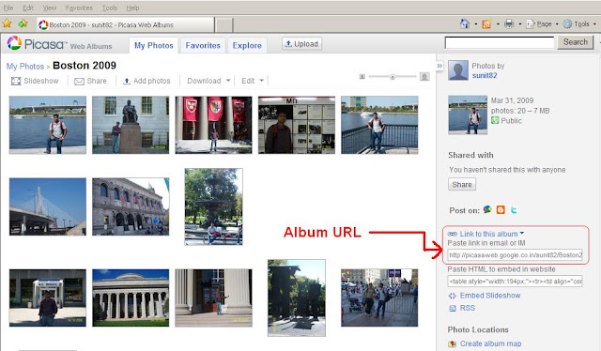Post album on Google Buzz icon
Image resolution: width=601 pixels, height=351 pixels.
pyautogui.click(x=487, y=209)
